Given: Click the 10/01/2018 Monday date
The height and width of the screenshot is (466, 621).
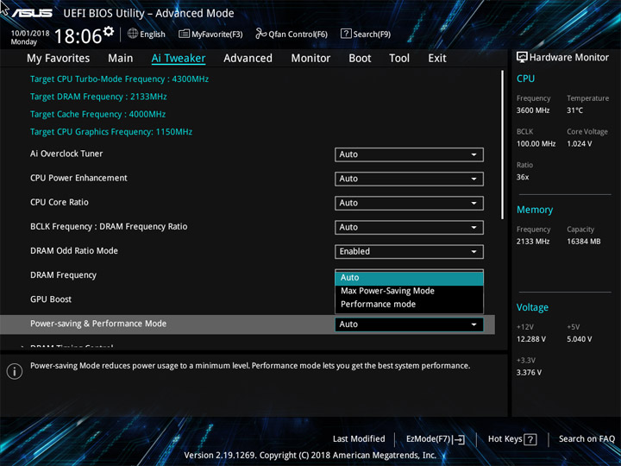Looking at the screenshot, I should point(29,37).
